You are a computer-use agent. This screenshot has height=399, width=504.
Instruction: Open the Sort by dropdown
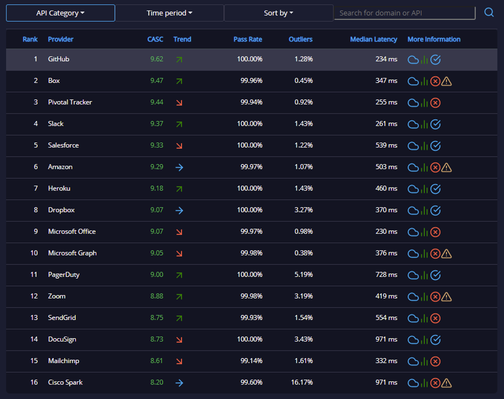278,13
